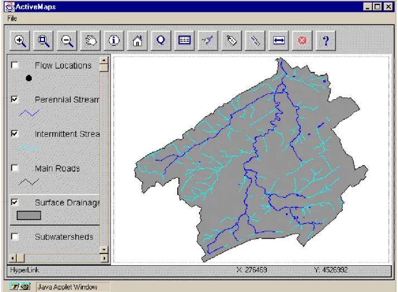This screenshot has width=398, height=292.
Task: Select the Main Roads layer label
Action: pyautogui.click(x=57, y=168)
